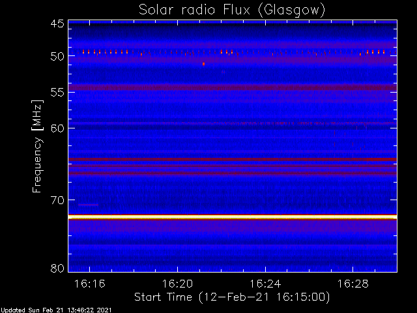Image resolution: width=417 pixels, height=313 pixels.
Task: Click the frequency tick label "50"
Action: 57,56
